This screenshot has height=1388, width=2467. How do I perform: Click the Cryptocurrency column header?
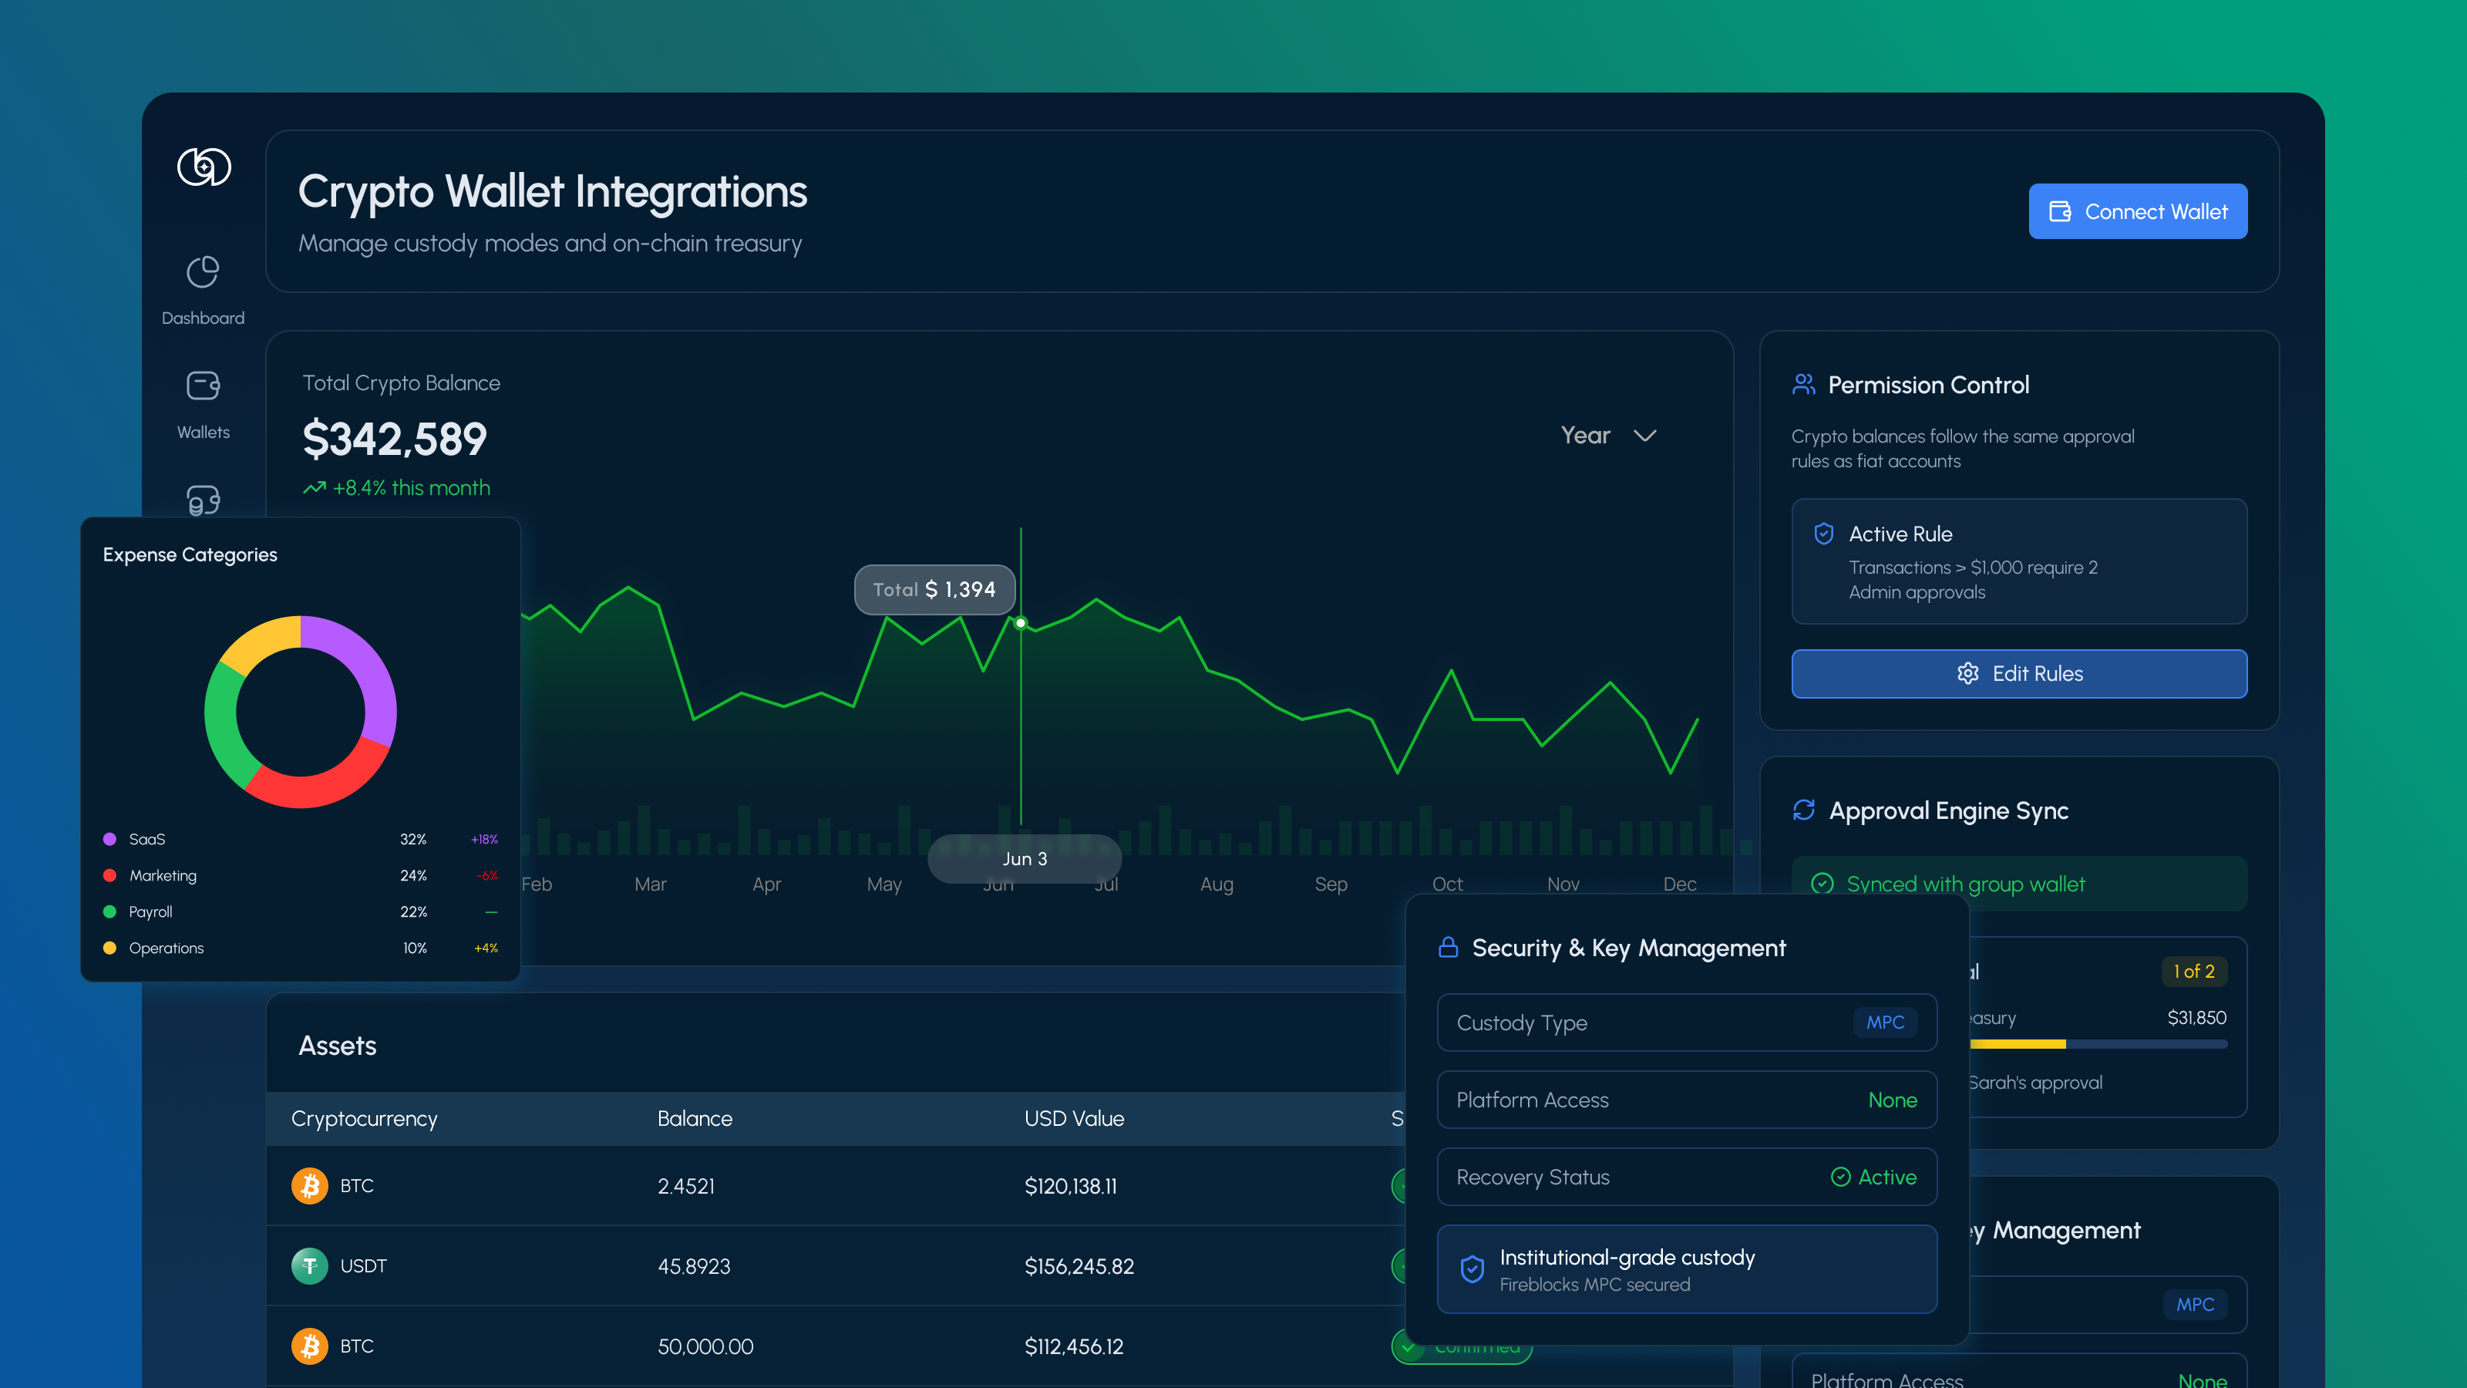pyautogui.click(x=364, y=1119)
